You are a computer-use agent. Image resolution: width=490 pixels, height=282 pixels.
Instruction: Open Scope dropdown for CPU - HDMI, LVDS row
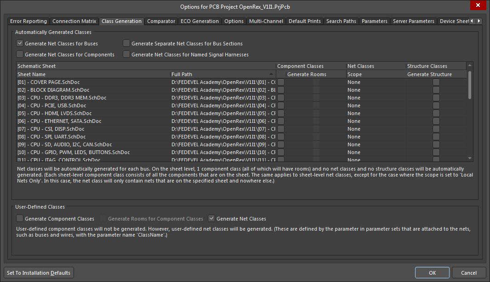pyautogui.click(x=376, y=113)
